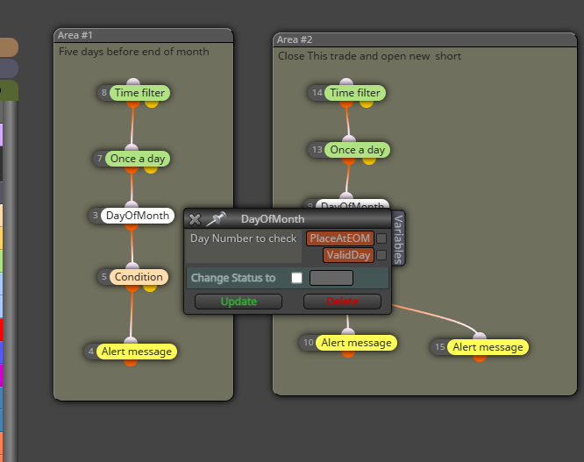Click orange output connector of Alert message 10
Screen dimensions: 584x462
[x=348, y=353]
